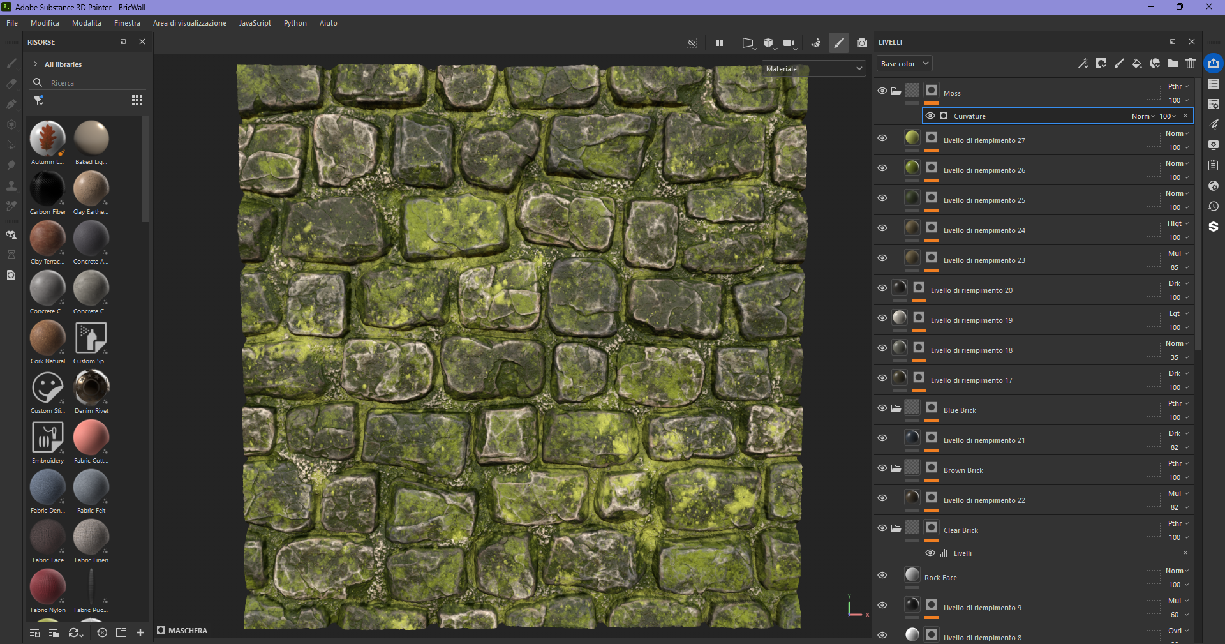Toggle visibility of Blue Brick folder
The image size is (1225, 644).
click(x=882, y=408)
